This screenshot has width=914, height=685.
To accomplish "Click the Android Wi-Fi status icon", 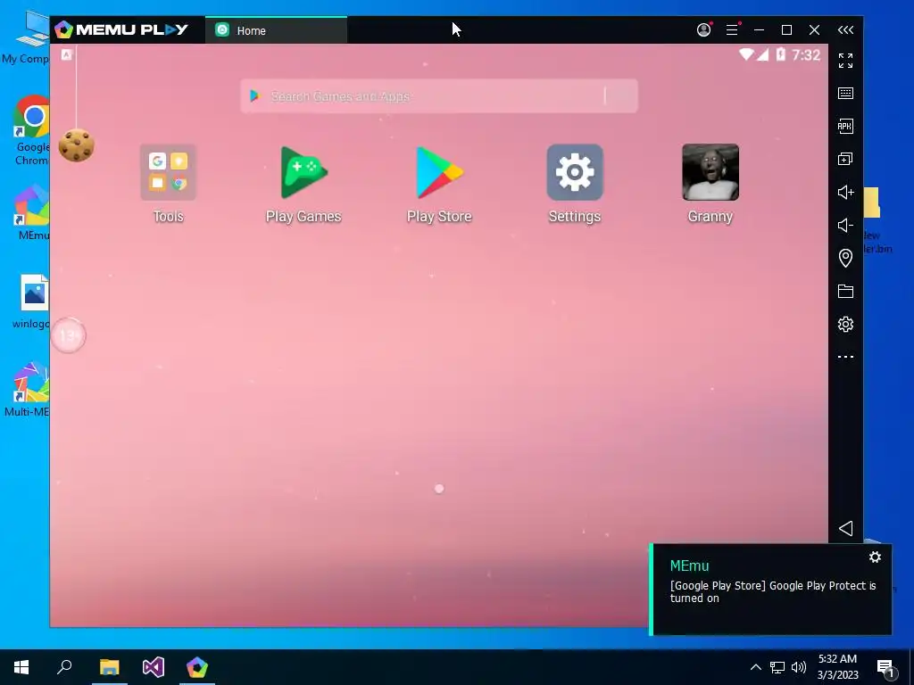I will (745, 54).
